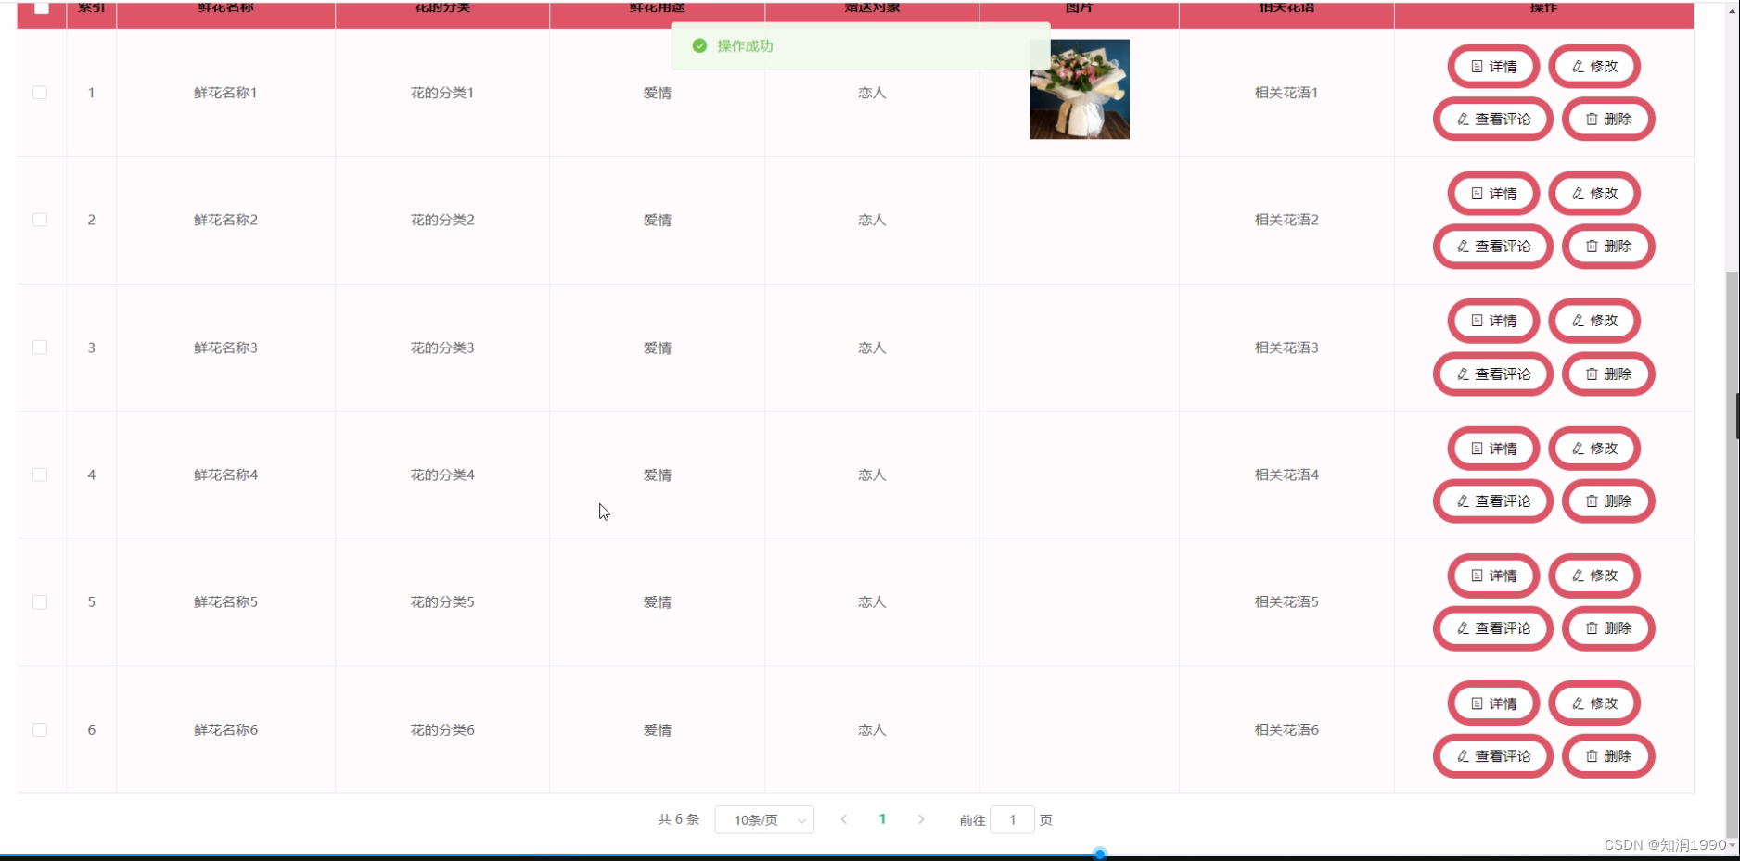Click the 查看评论 button for 鲜花名称5
Viewport: 1740px width, 861px height.
pos(1492,627)
